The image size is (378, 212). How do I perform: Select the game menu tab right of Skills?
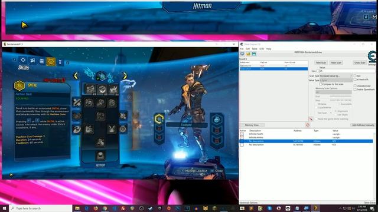click(60, 62)
